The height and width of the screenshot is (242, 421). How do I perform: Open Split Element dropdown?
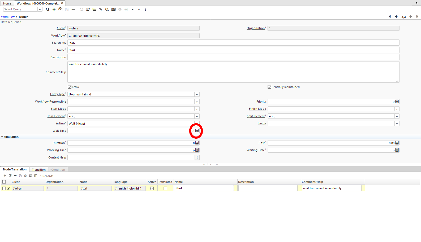click(397, 116)
